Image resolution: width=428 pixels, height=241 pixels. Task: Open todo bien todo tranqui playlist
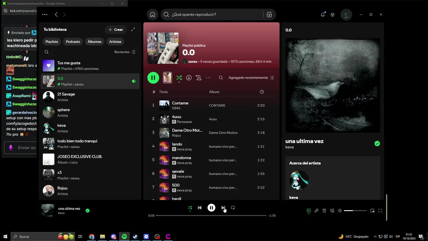pos(90,144)
